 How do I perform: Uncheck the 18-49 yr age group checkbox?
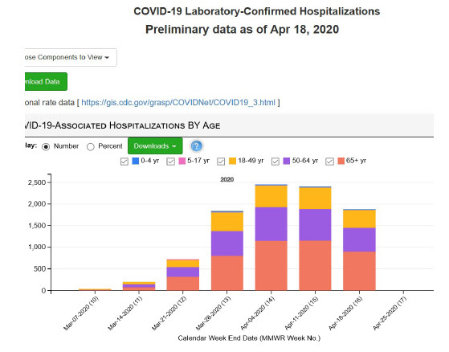click(221, 162)
